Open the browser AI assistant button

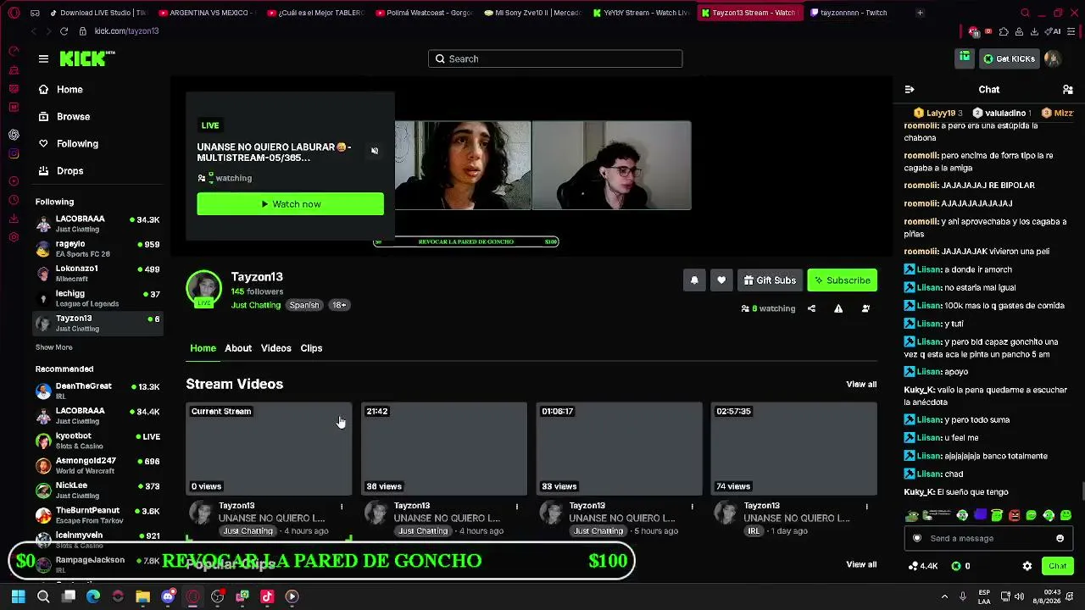[x=1054, y=31]
